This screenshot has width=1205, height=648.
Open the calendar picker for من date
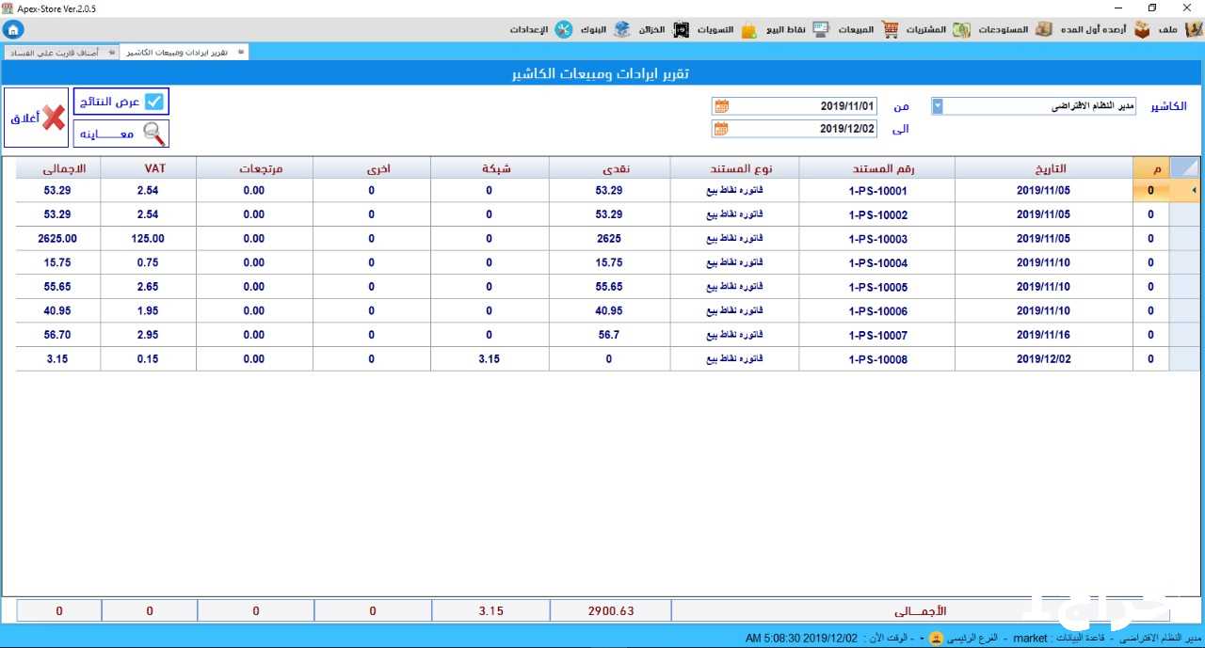pyautogui.click(x=721, y=106)
